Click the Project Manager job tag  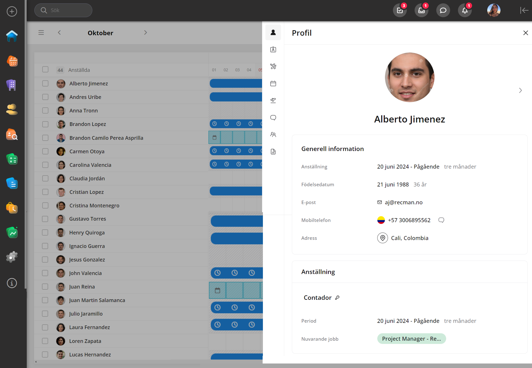pos(411,339)
